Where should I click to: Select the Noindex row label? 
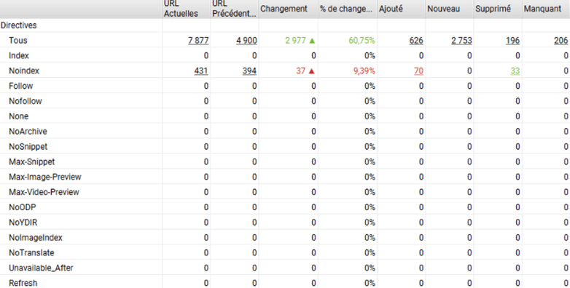pos(24,71)
